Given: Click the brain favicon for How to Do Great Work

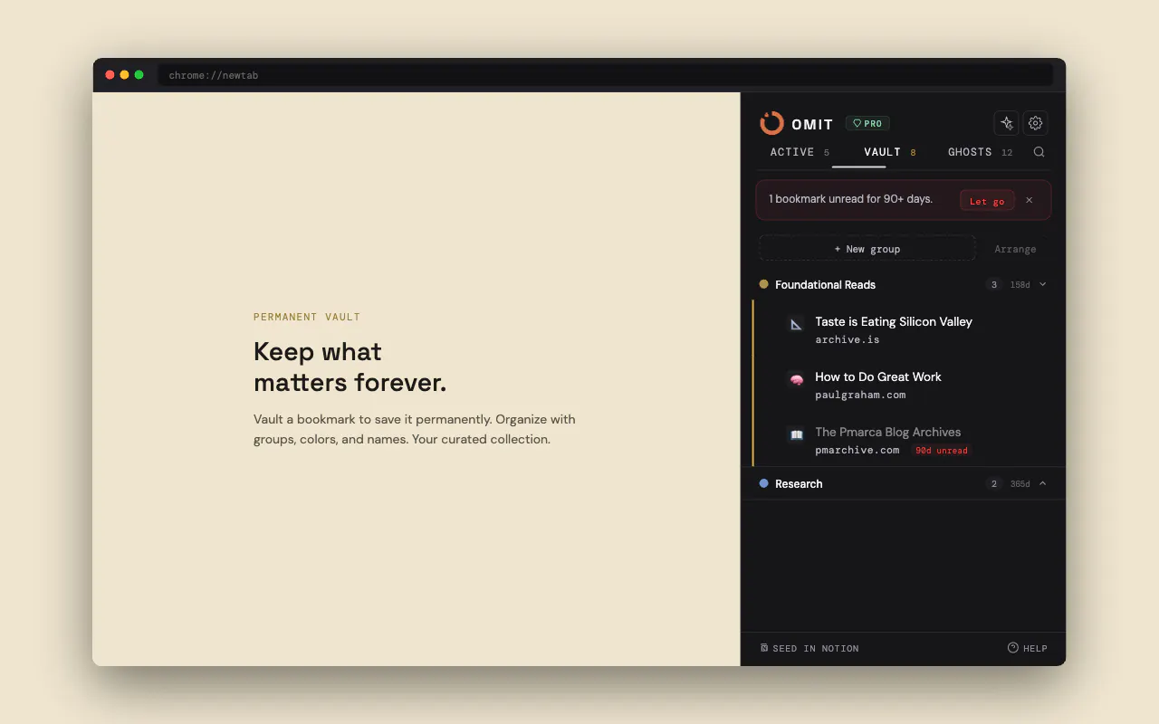Looking at the screenshot, I should click(x=796, y=379).
